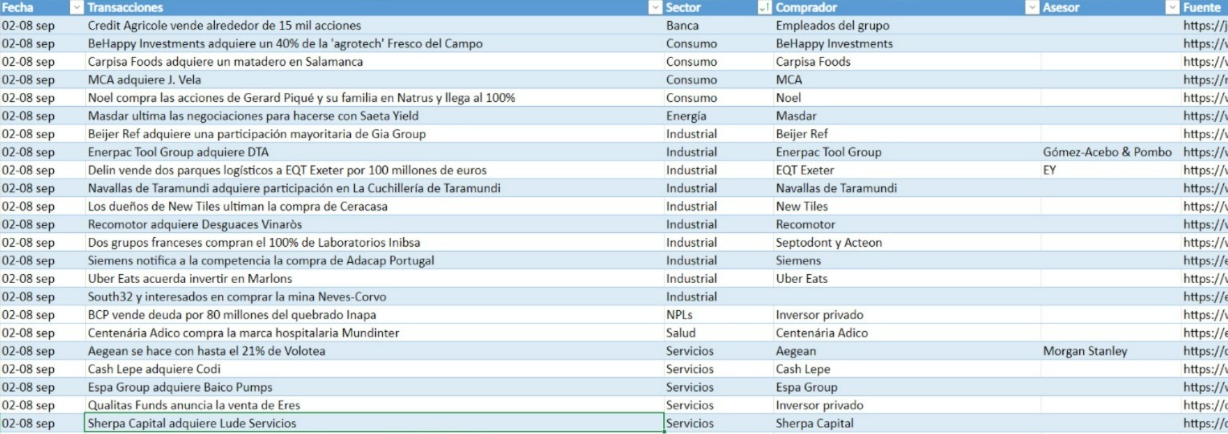This screenshot has width=1228, height=434.
Task: Open the Sector column sort filter dropdown
Action: 764,7
